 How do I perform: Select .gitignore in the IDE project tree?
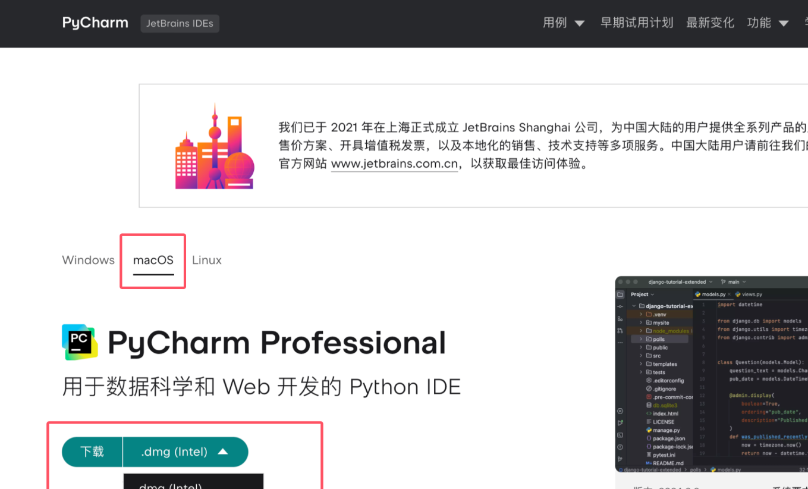coord(660,388)
